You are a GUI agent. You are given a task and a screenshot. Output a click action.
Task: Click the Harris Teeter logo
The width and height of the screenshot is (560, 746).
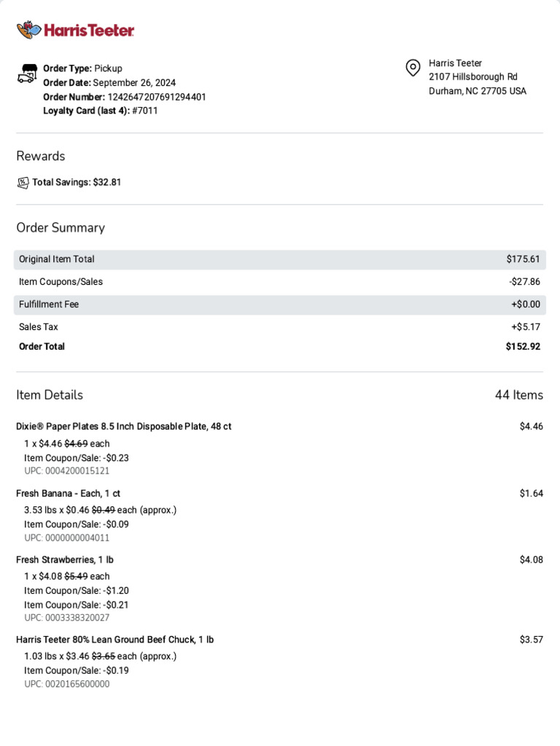tap(75, 31)
